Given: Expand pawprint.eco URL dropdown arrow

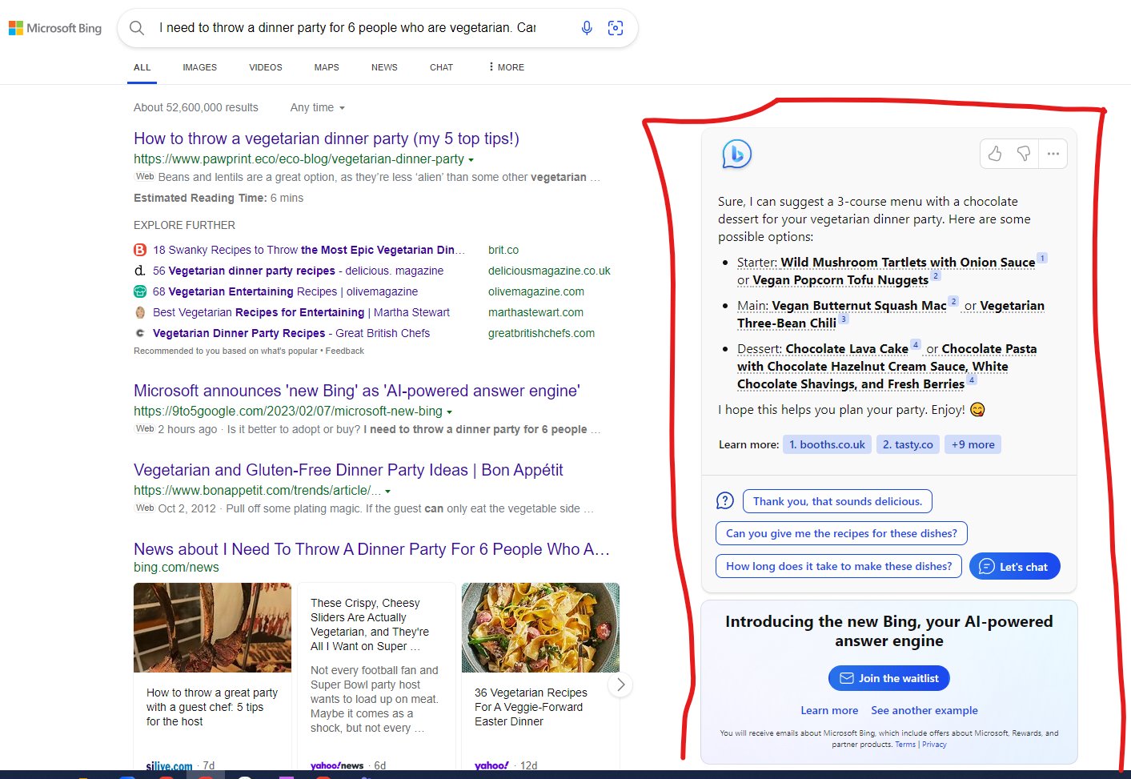Looking at the screenshot, I should tap(471, 160).
